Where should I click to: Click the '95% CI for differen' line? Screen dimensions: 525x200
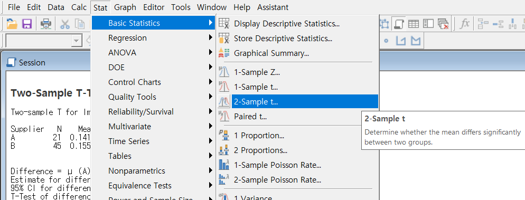[51, 188]
